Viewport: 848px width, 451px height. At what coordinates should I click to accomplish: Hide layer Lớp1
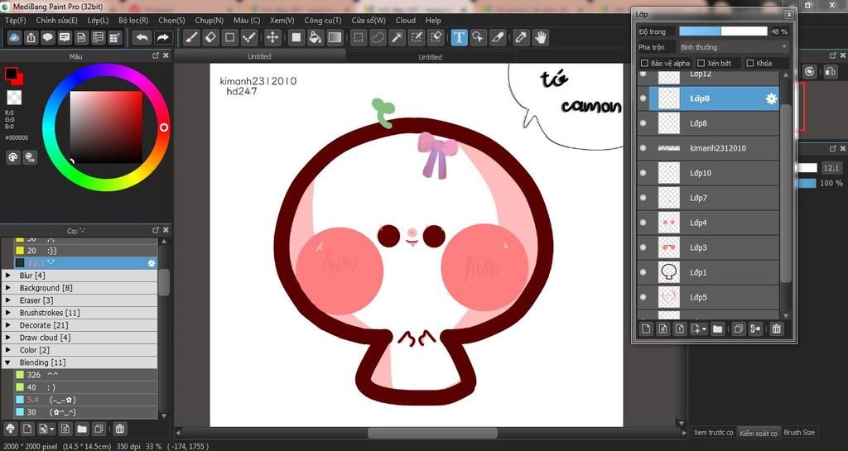(x=643, y=272)
